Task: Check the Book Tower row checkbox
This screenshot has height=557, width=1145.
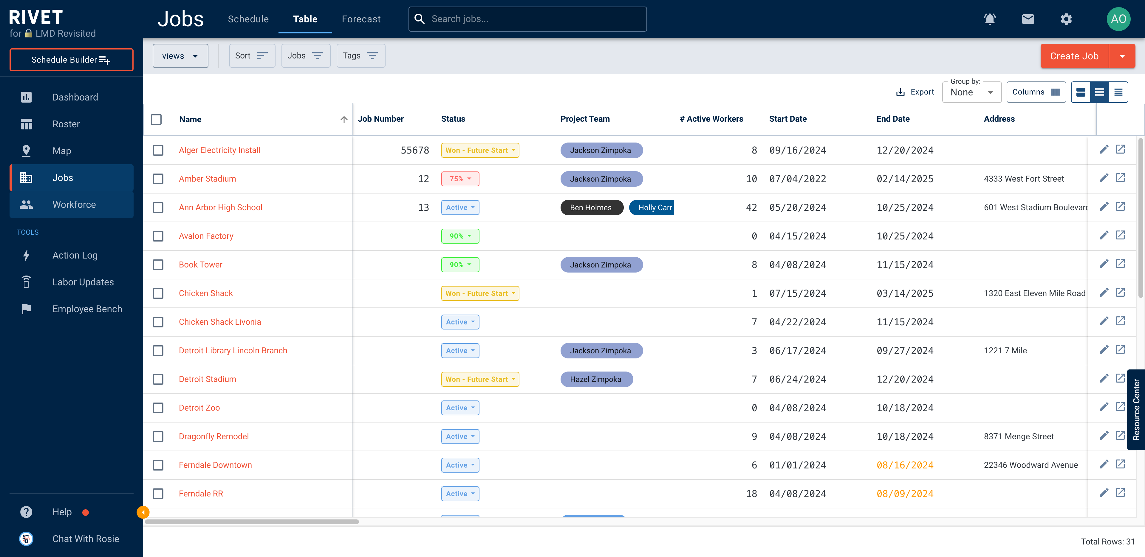Action: click(158, 265)
